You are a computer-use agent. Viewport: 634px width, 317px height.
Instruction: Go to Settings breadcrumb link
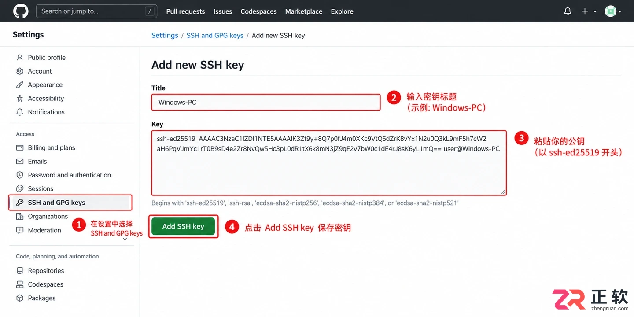[165, 35]
